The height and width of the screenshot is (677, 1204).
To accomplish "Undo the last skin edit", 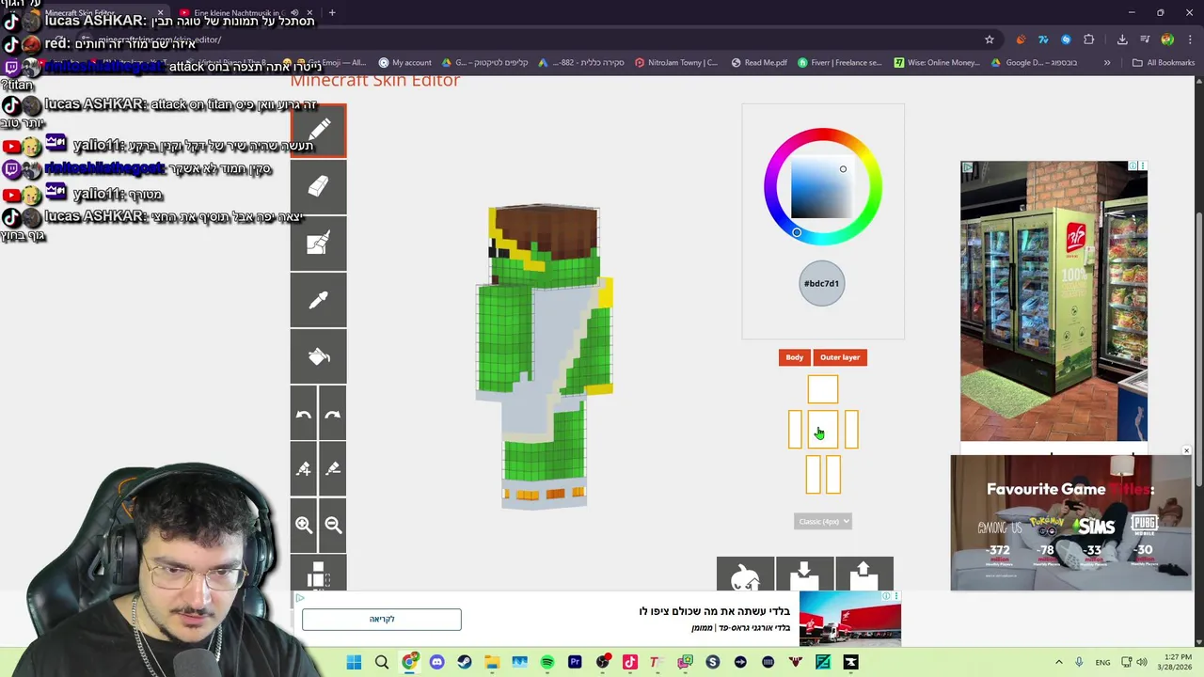I will point(304,413).
